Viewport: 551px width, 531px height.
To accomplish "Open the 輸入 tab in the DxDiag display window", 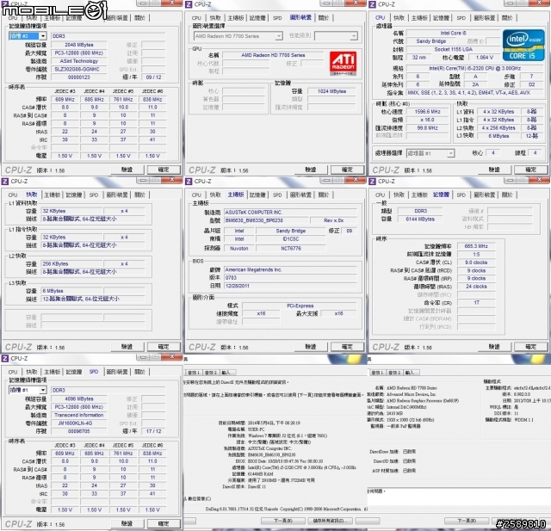I will point(410,373).
